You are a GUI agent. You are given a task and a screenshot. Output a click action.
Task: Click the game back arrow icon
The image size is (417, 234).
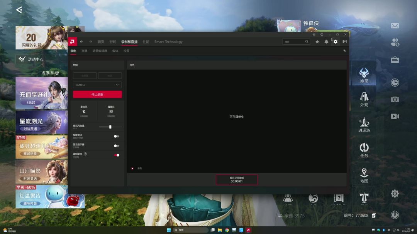coord(19,10)
